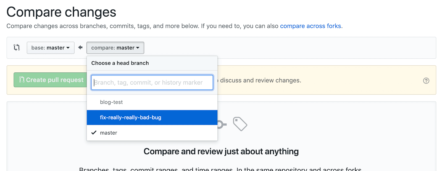Follow the compare across forks link
This screenshot has width=442, height=171.
tap(311, 26)
